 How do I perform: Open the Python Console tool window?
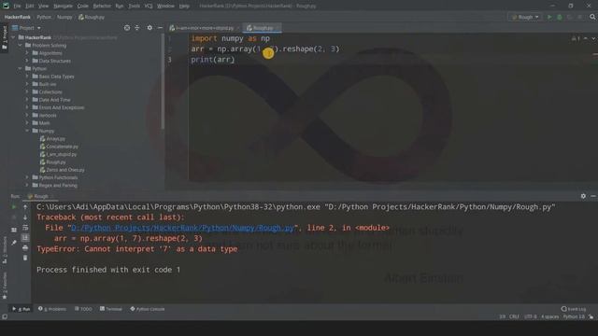[148, 309]
